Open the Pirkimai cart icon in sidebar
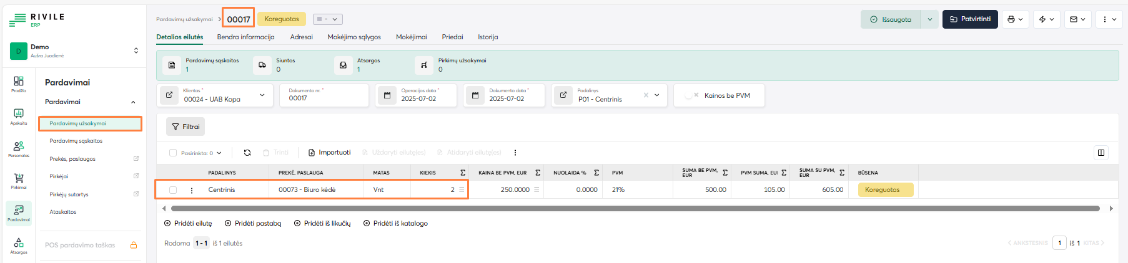 (x=19, y=181)
